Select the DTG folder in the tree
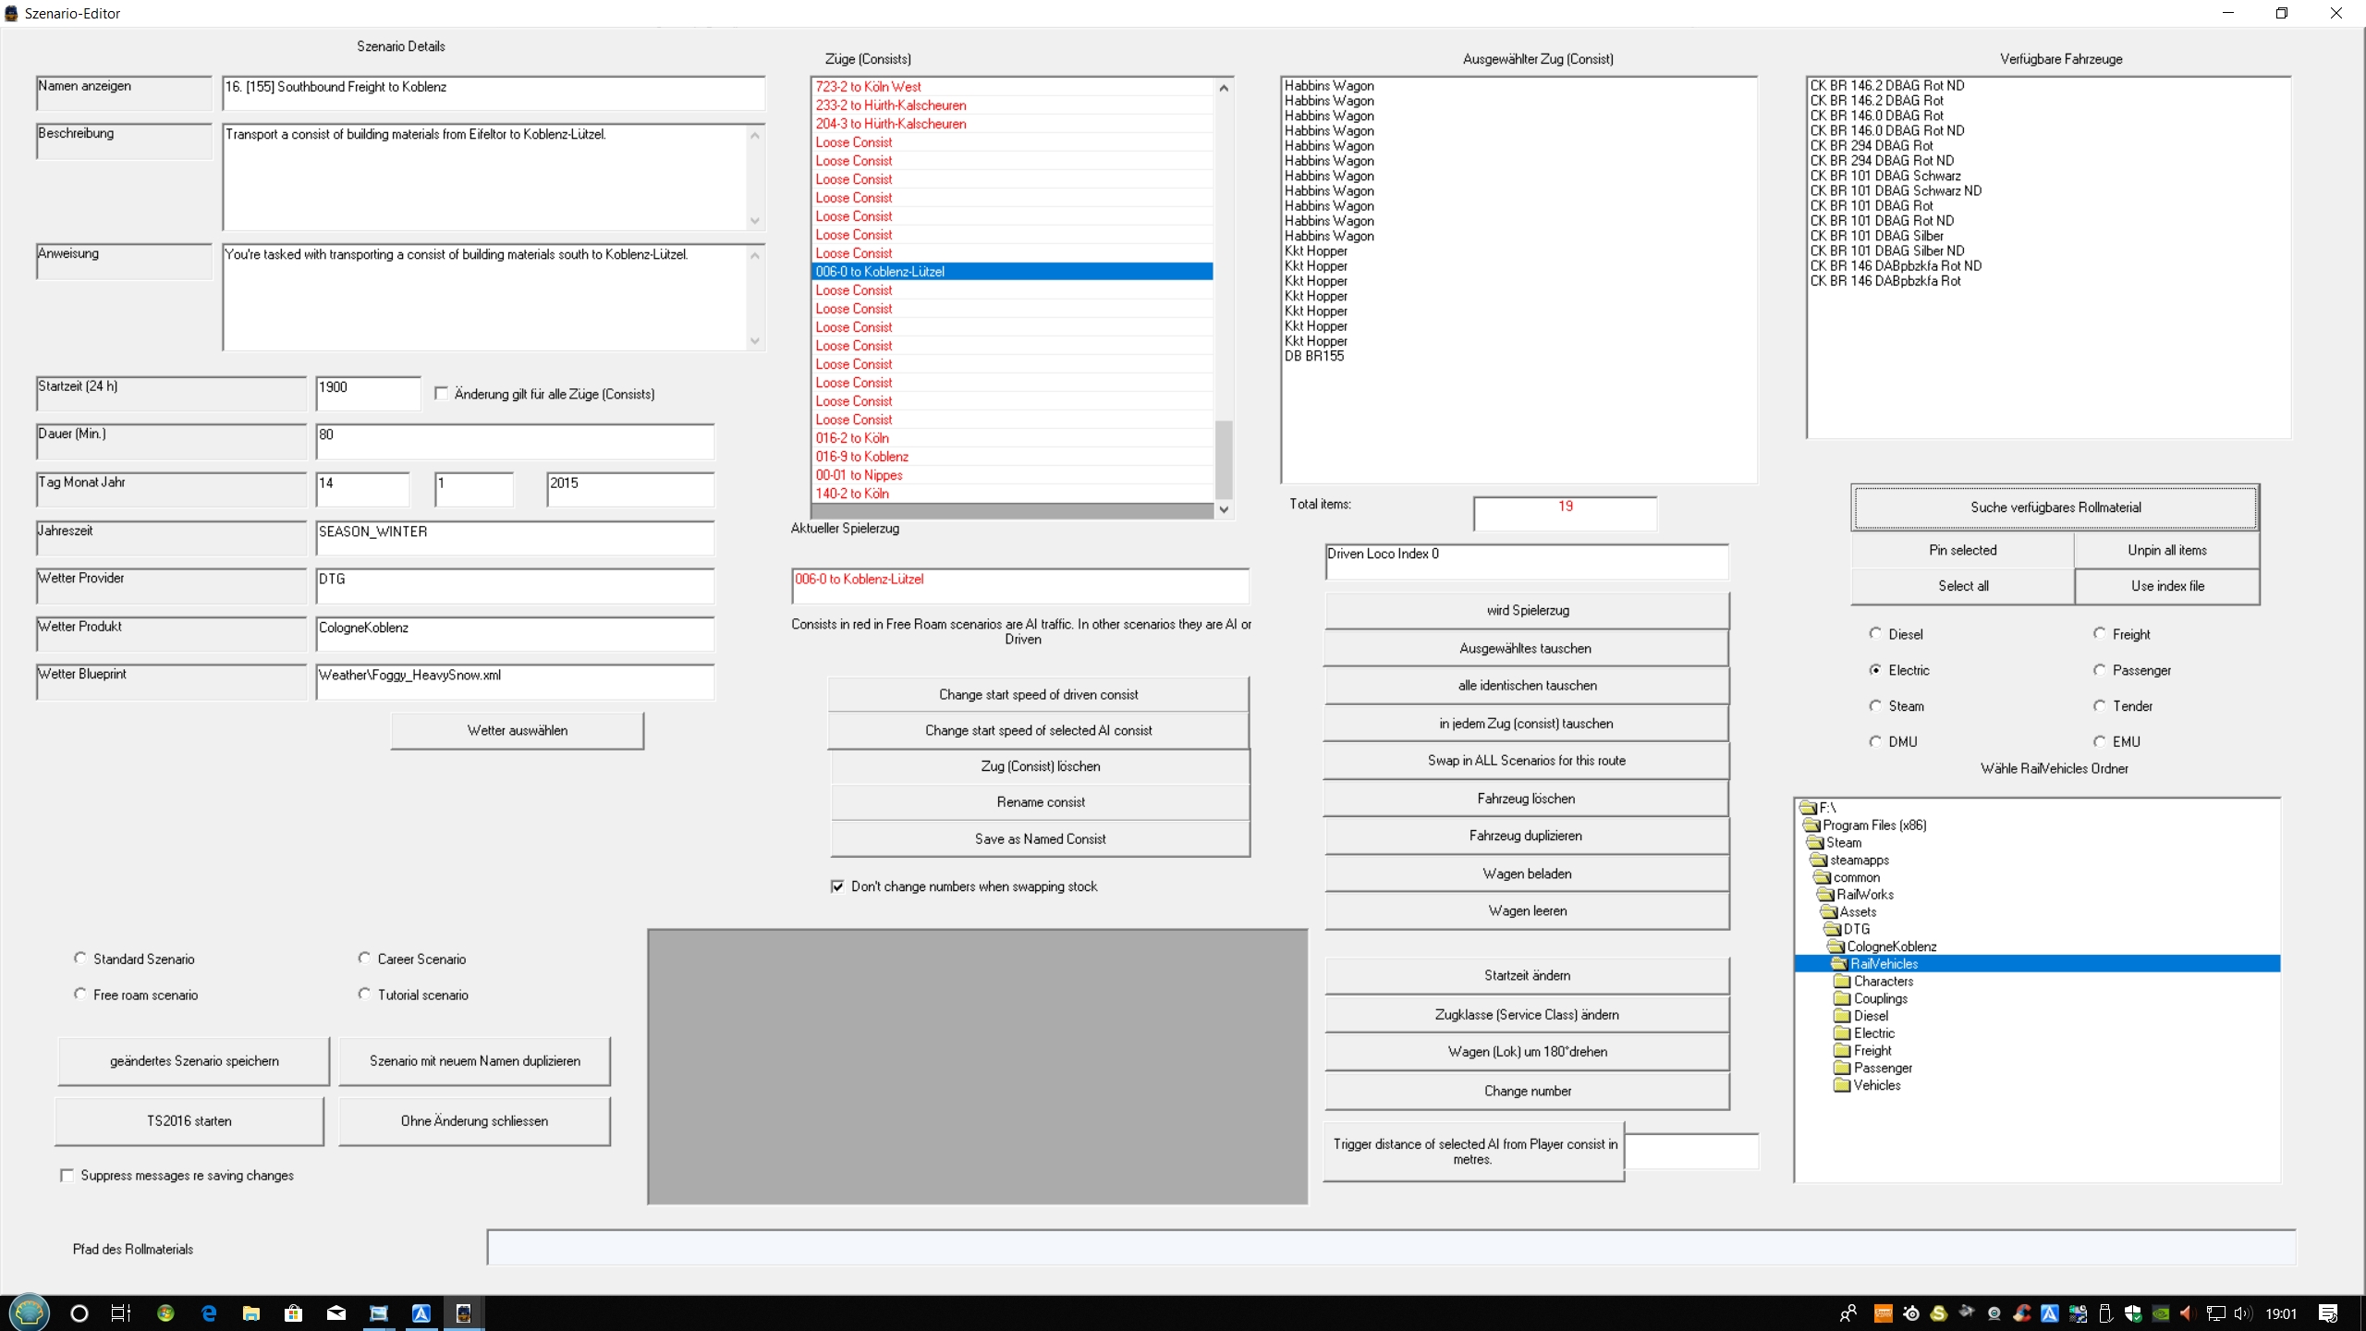This screenshot has width=2366, height=1331. click(1856, 929)
